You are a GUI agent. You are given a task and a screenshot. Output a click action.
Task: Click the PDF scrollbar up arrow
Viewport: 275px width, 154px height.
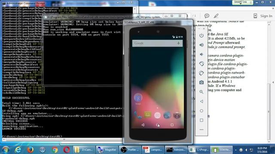(x=269, y=25)
